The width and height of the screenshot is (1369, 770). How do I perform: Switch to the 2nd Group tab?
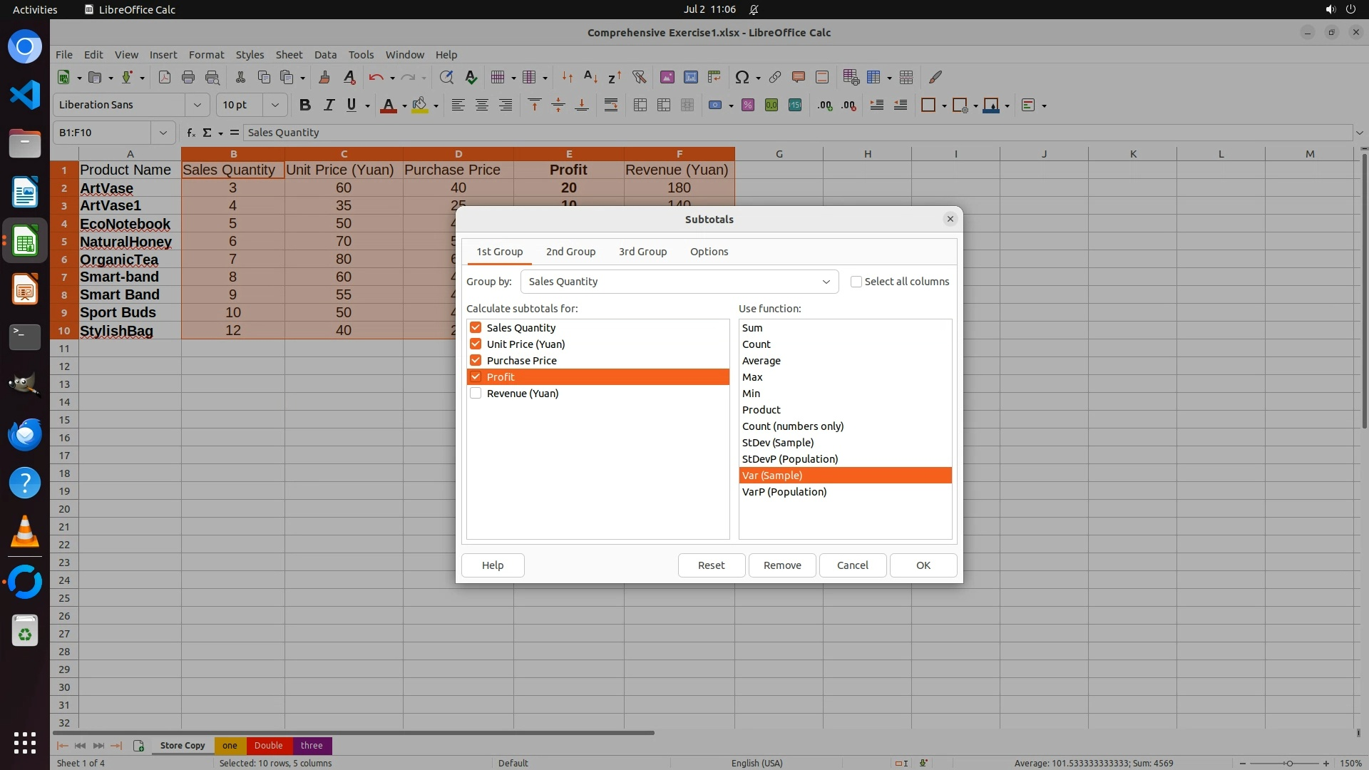tap(570, 252)
